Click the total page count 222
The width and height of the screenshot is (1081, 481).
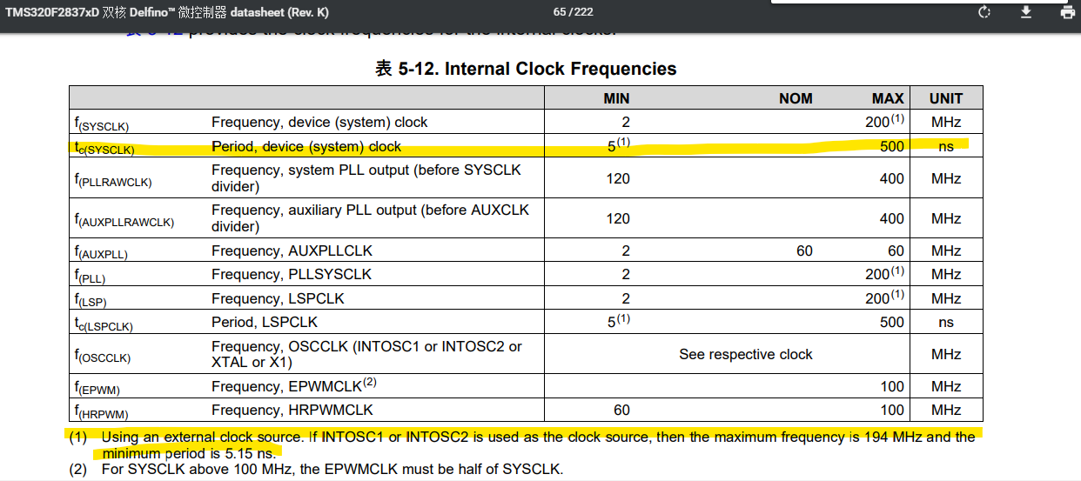point(583,13)
